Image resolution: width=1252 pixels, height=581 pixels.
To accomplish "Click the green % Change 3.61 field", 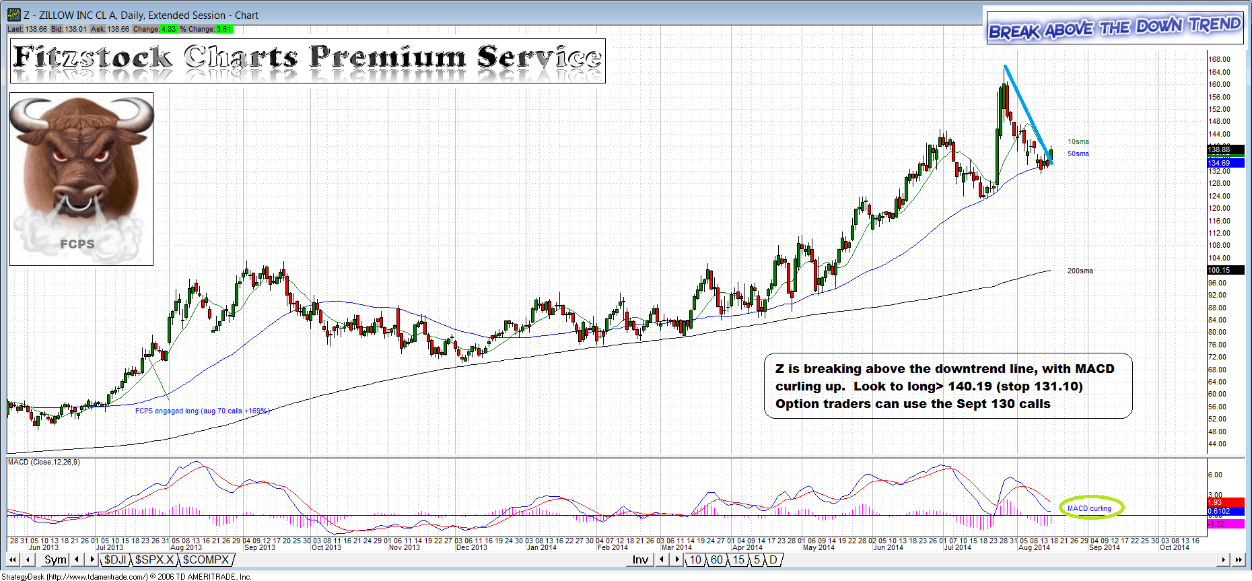I will (223, 29).
